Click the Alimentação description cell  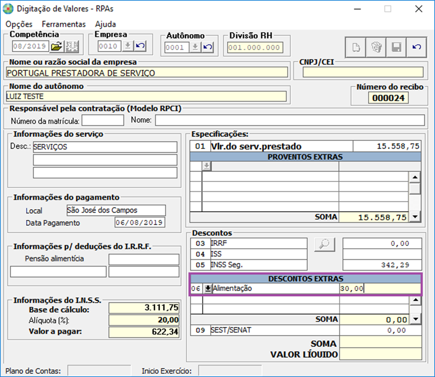click(x=275, y=289)
